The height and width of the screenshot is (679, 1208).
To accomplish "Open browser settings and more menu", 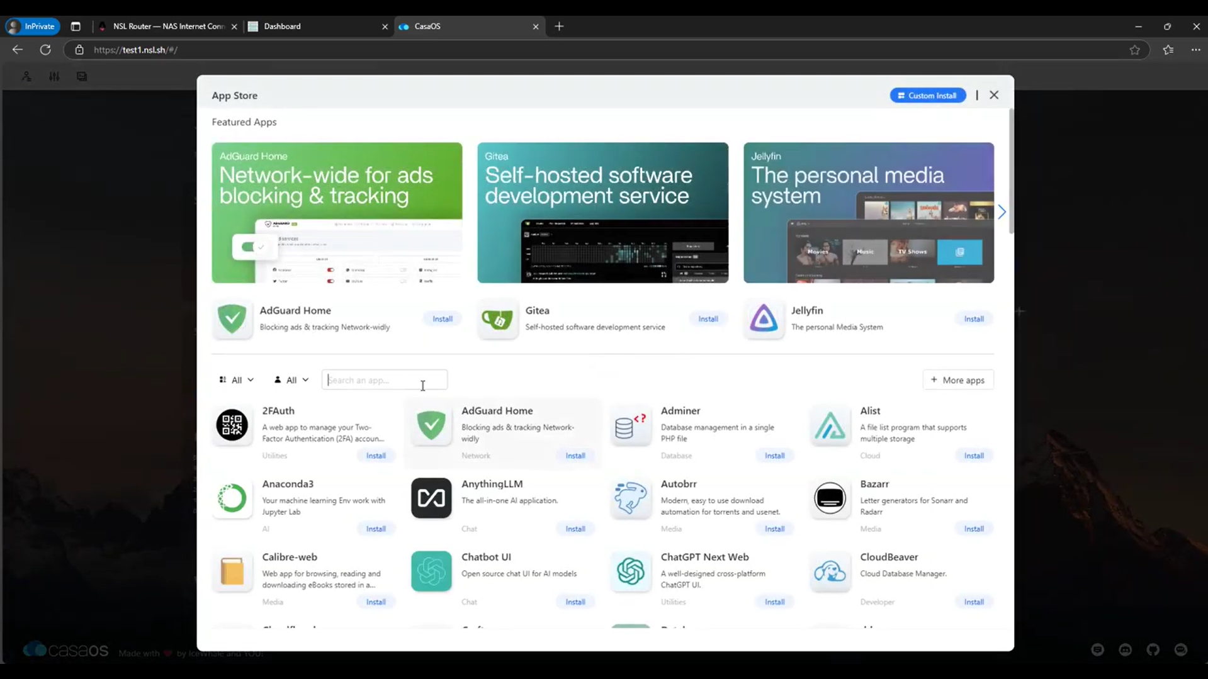I will [1195, 50].
